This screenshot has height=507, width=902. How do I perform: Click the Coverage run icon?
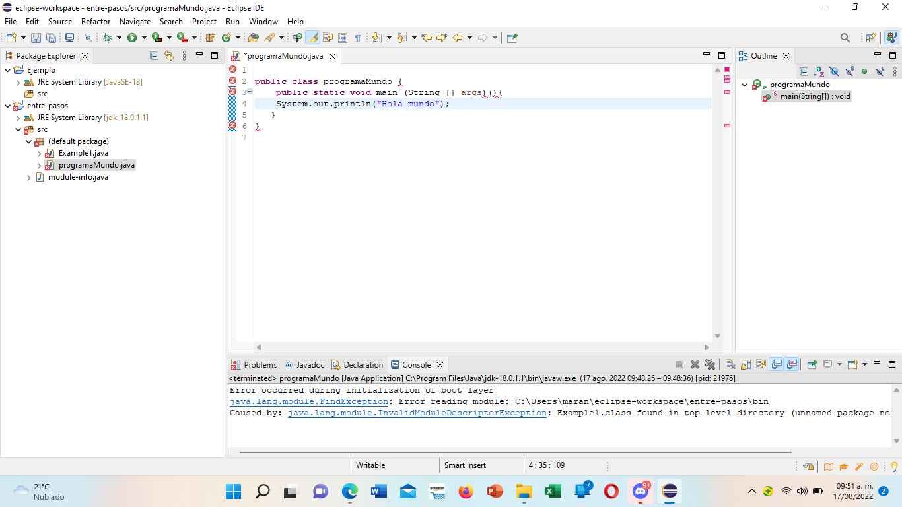pyautogui.click(x=156, y=38)
